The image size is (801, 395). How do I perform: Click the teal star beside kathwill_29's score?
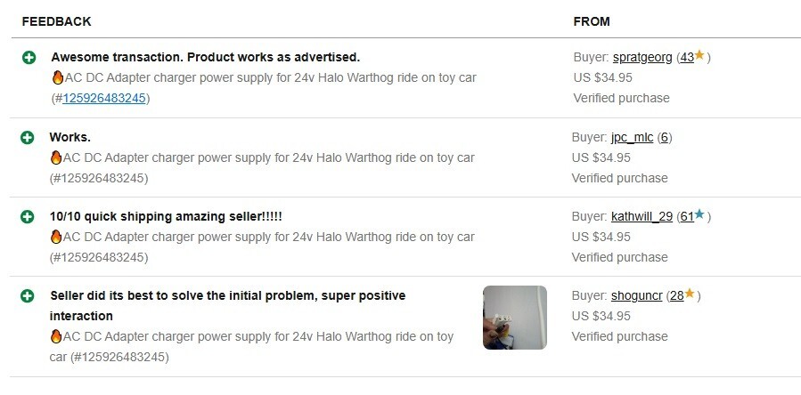point(699,215)
